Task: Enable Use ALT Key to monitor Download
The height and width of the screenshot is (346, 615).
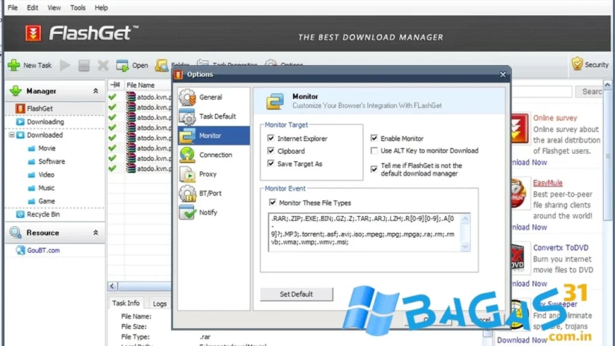Action: [375, 151]
